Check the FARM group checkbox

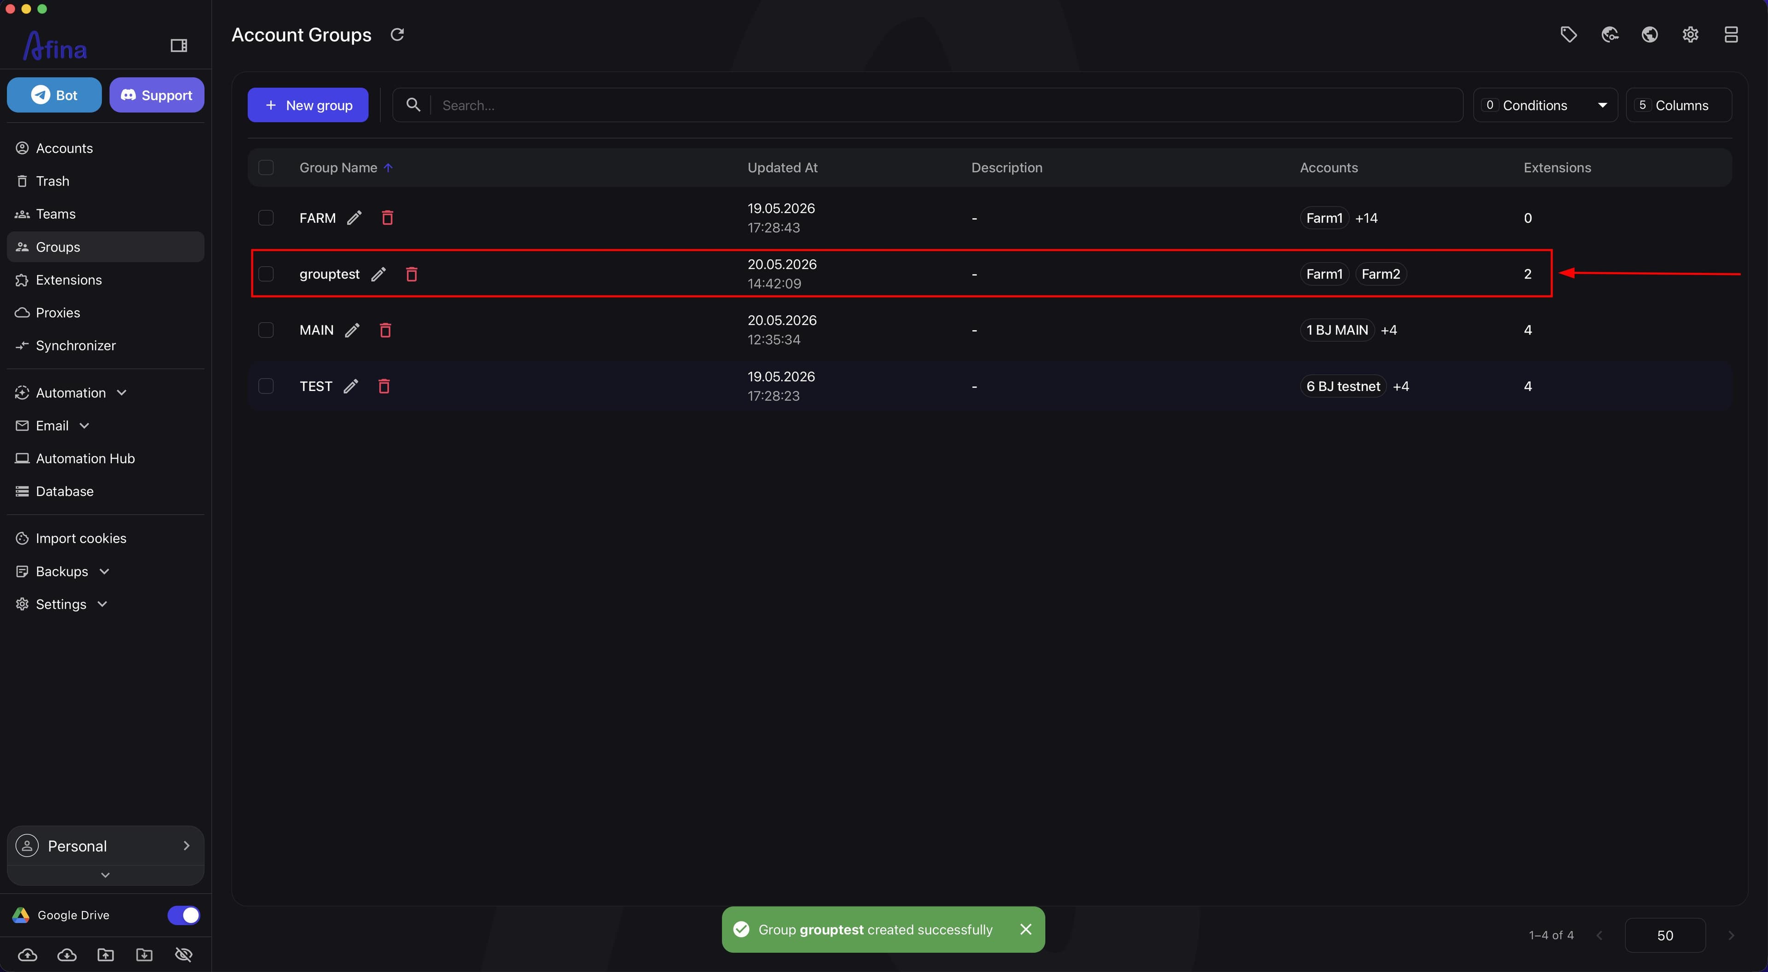[266, 218]
